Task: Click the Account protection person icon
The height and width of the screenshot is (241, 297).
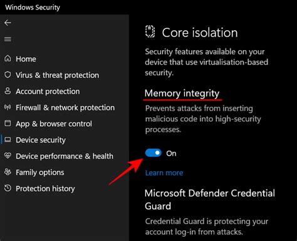Action: pos(8,91)
